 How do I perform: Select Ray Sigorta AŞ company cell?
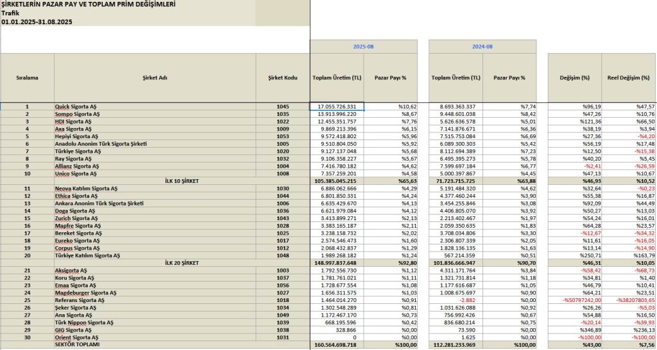155,159
